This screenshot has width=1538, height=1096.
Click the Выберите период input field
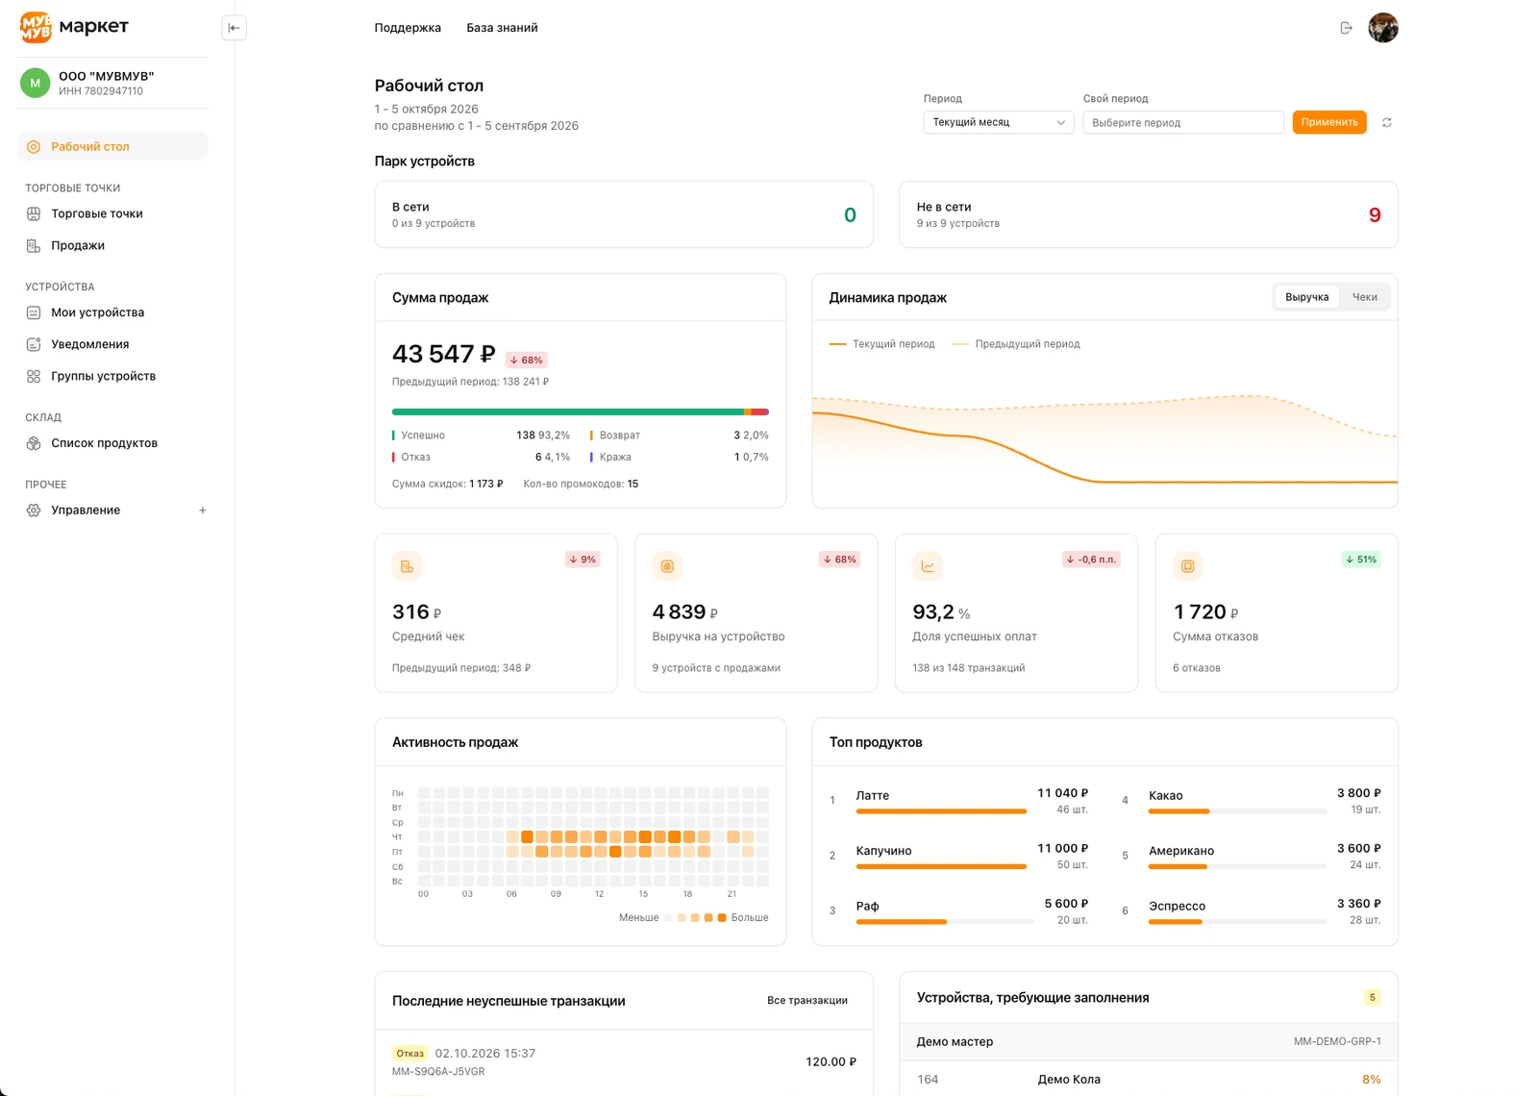click(x=1182, y=122)
